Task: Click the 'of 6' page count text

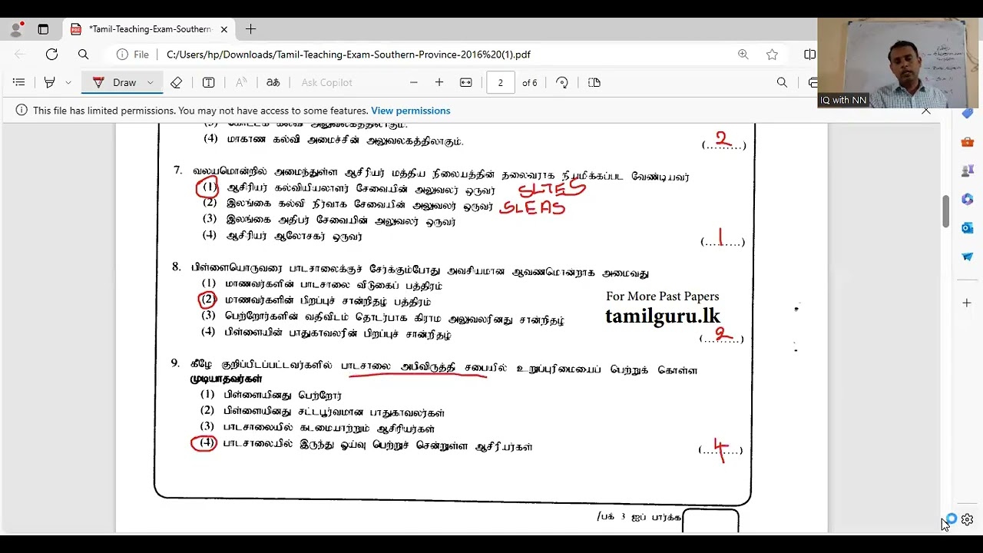Action: point(530,83)
